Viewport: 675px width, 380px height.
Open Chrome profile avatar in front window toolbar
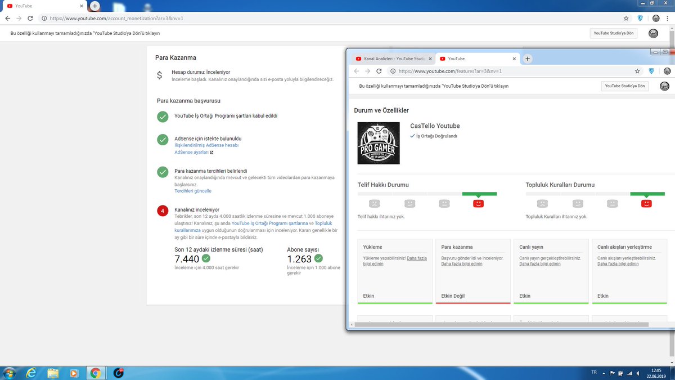point(667,71)
